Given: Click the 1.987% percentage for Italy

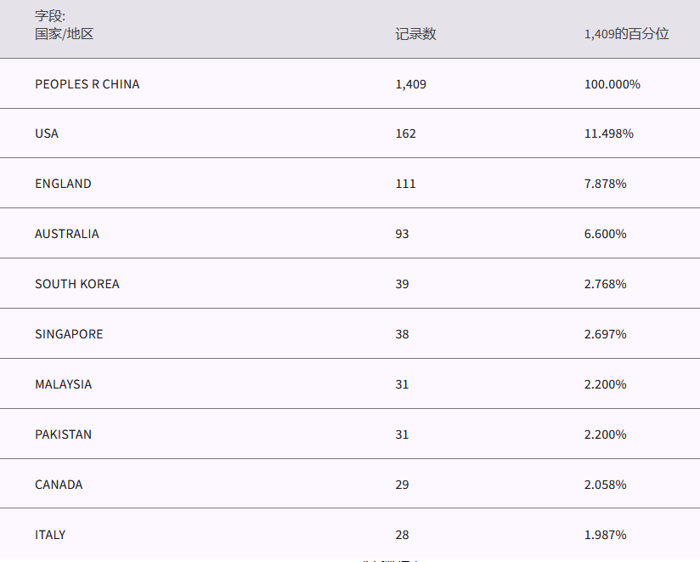Looking at the screenshot, I should pyautogui.click(x=605, y=535).
